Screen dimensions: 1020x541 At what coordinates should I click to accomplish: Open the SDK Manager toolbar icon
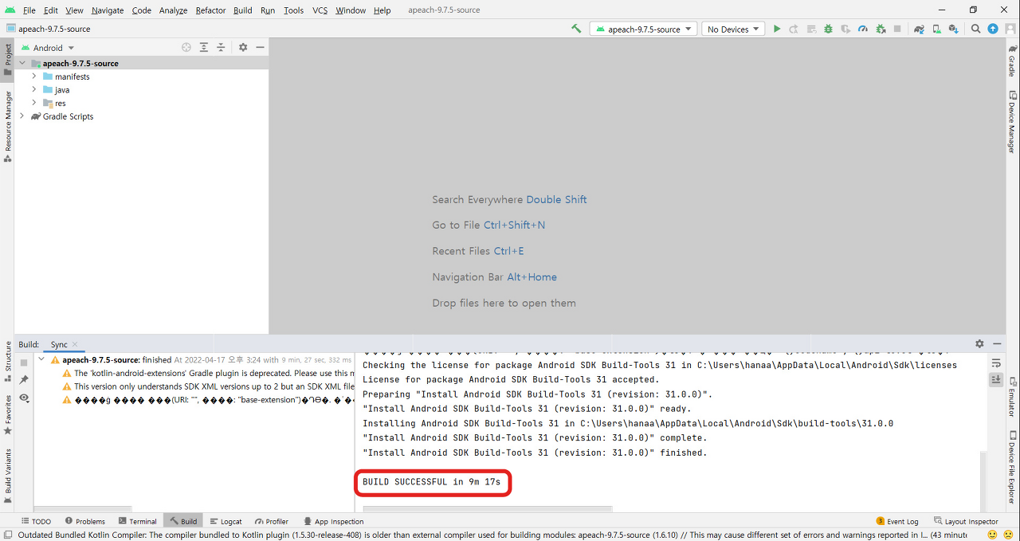click(953, 29)
